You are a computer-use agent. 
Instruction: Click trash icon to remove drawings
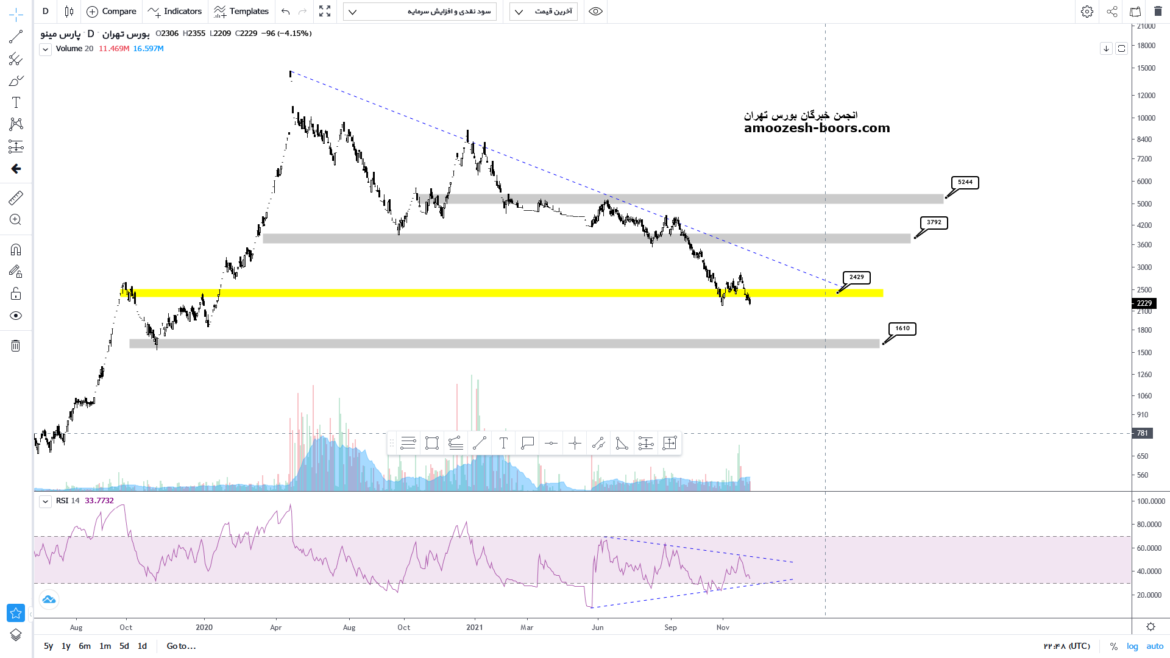(x=16, y=346)
